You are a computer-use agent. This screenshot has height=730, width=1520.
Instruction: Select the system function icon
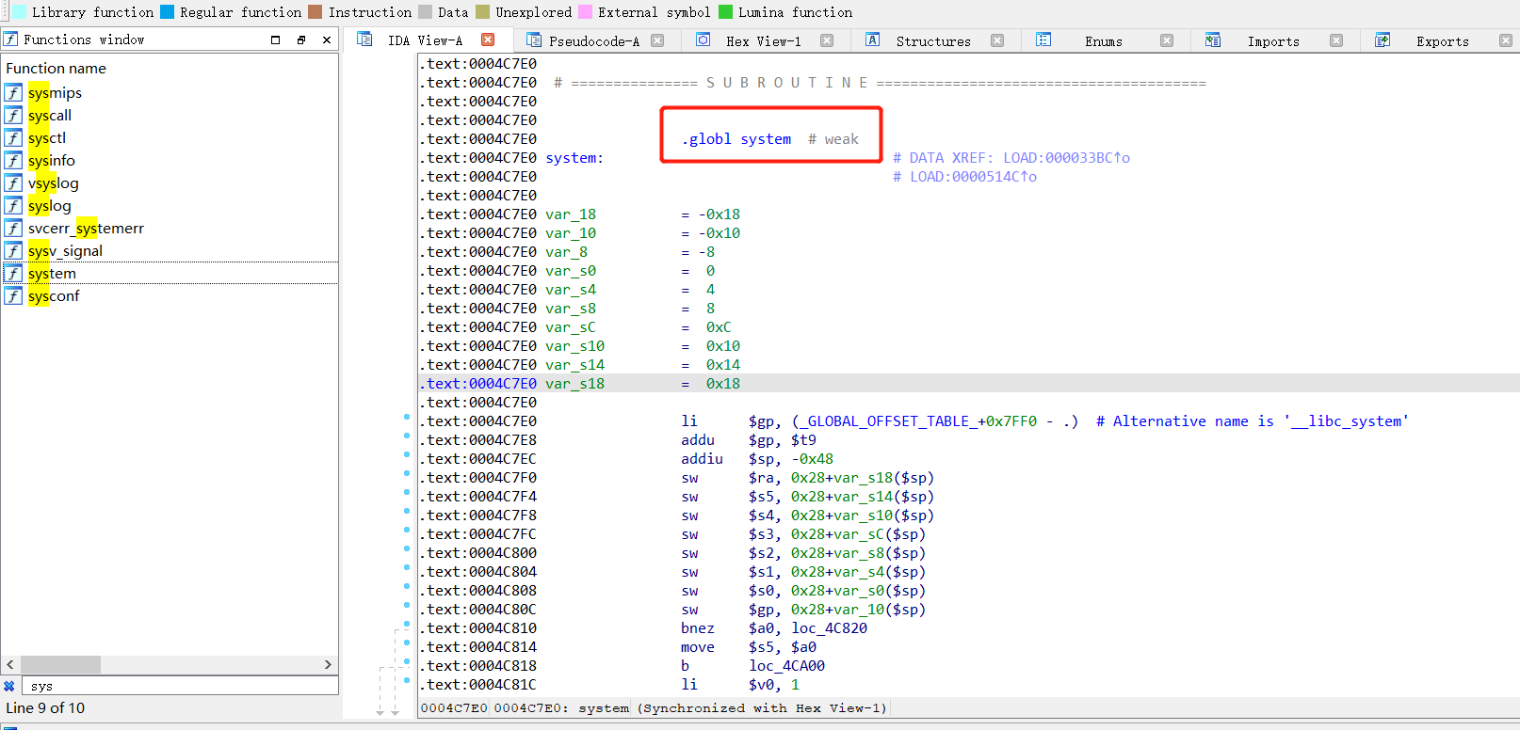click(13, 273)
